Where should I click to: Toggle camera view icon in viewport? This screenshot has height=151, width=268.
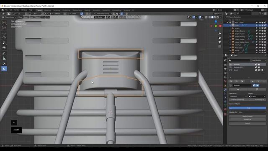(219, 42)
